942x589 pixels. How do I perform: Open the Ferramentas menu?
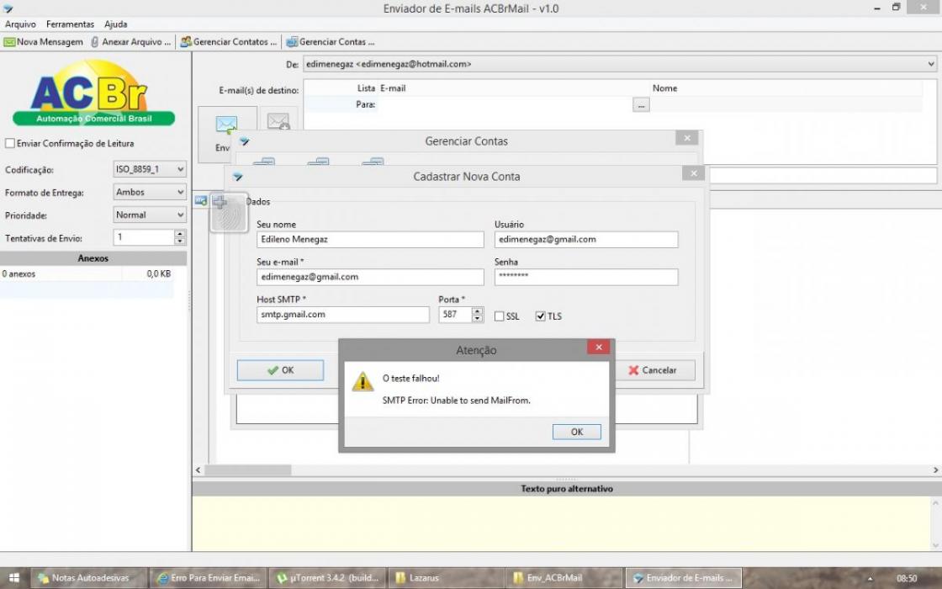tap(71, 24)
